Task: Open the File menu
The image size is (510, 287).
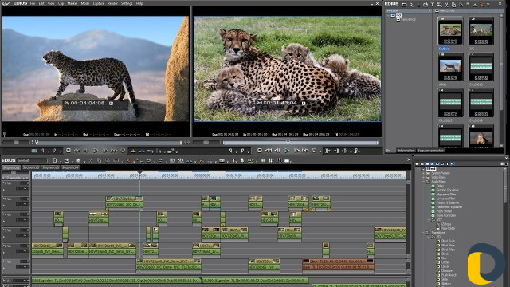Action: pyautogui.click(x=33, y=3)
